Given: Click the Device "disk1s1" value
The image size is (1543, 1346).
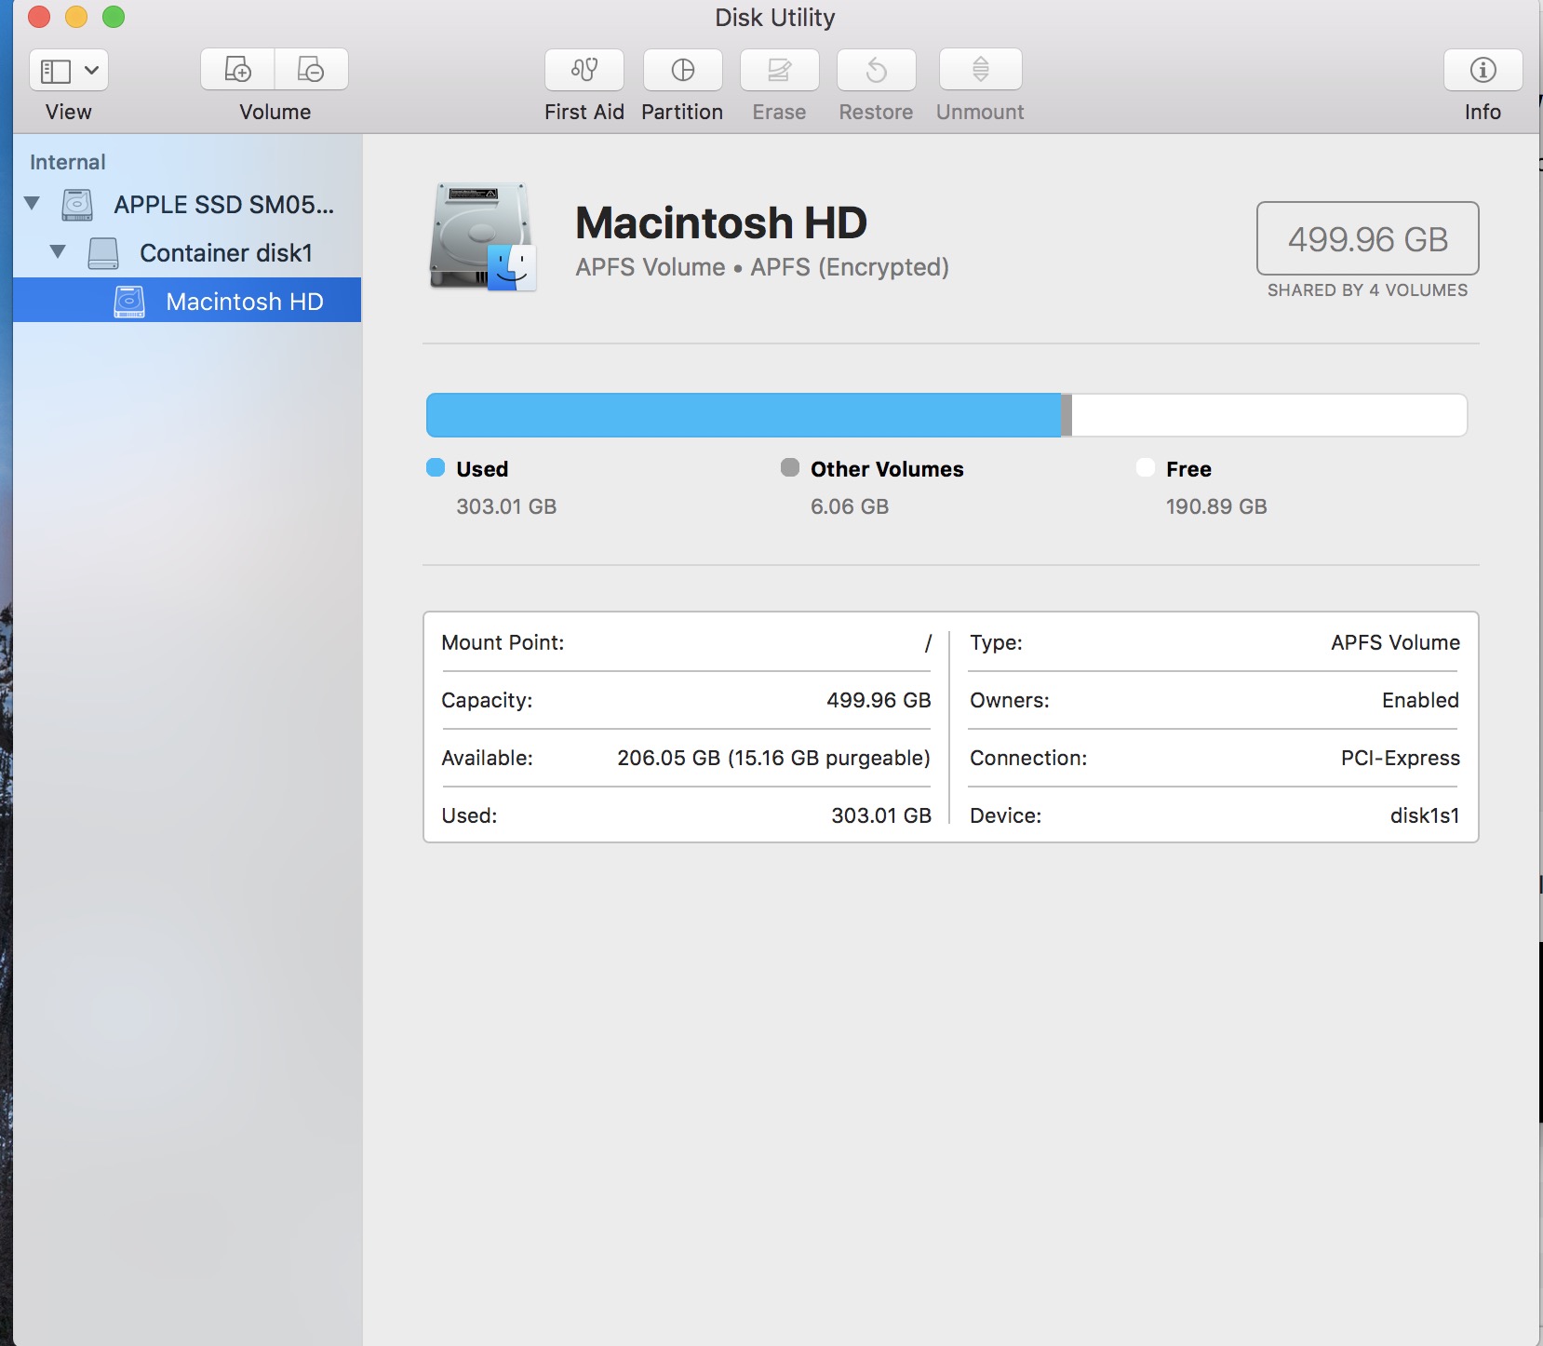Looking at the screenshot, I should point(1425,815).
